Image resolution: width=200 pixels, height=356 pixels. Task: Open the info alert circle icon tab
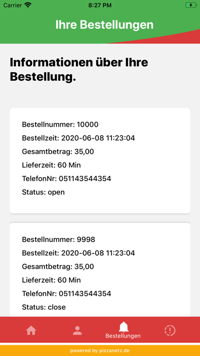click(170, 330)
